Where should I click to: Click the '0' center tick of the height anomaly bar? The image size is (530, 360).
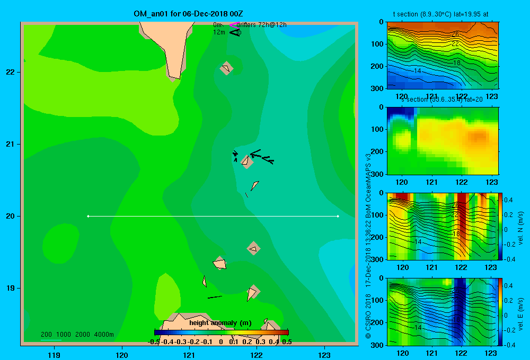pos(220,342)
